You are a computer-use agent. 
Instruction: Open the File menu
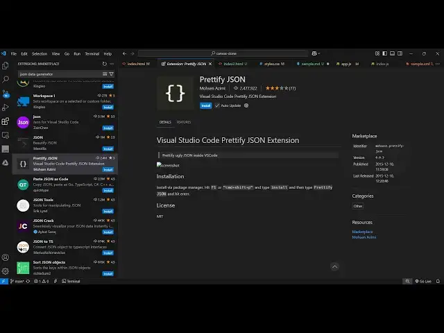tap(14, 54)
